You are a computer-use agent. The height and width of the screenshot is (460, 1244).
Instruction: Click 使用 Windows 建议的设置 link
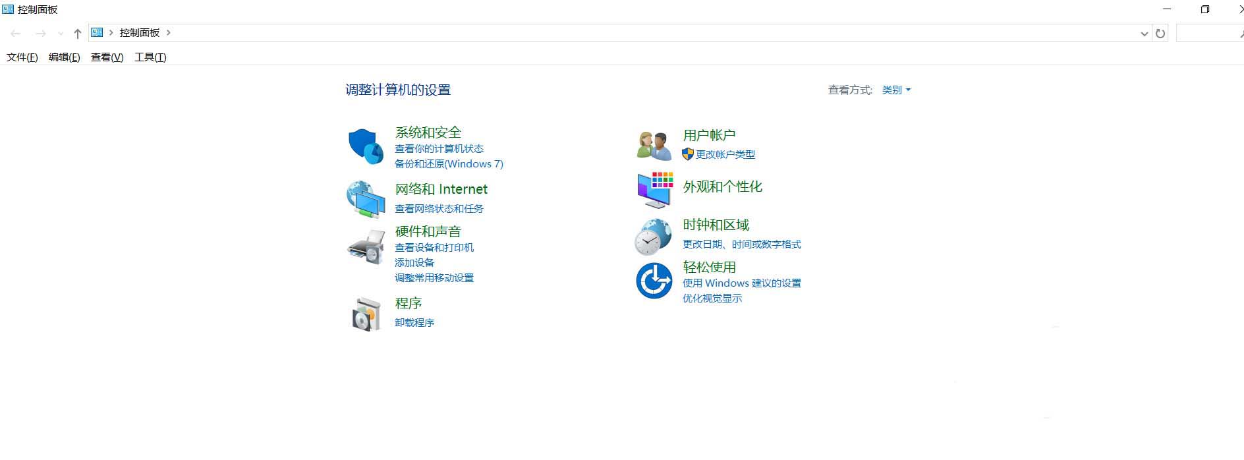coord(742,283)
